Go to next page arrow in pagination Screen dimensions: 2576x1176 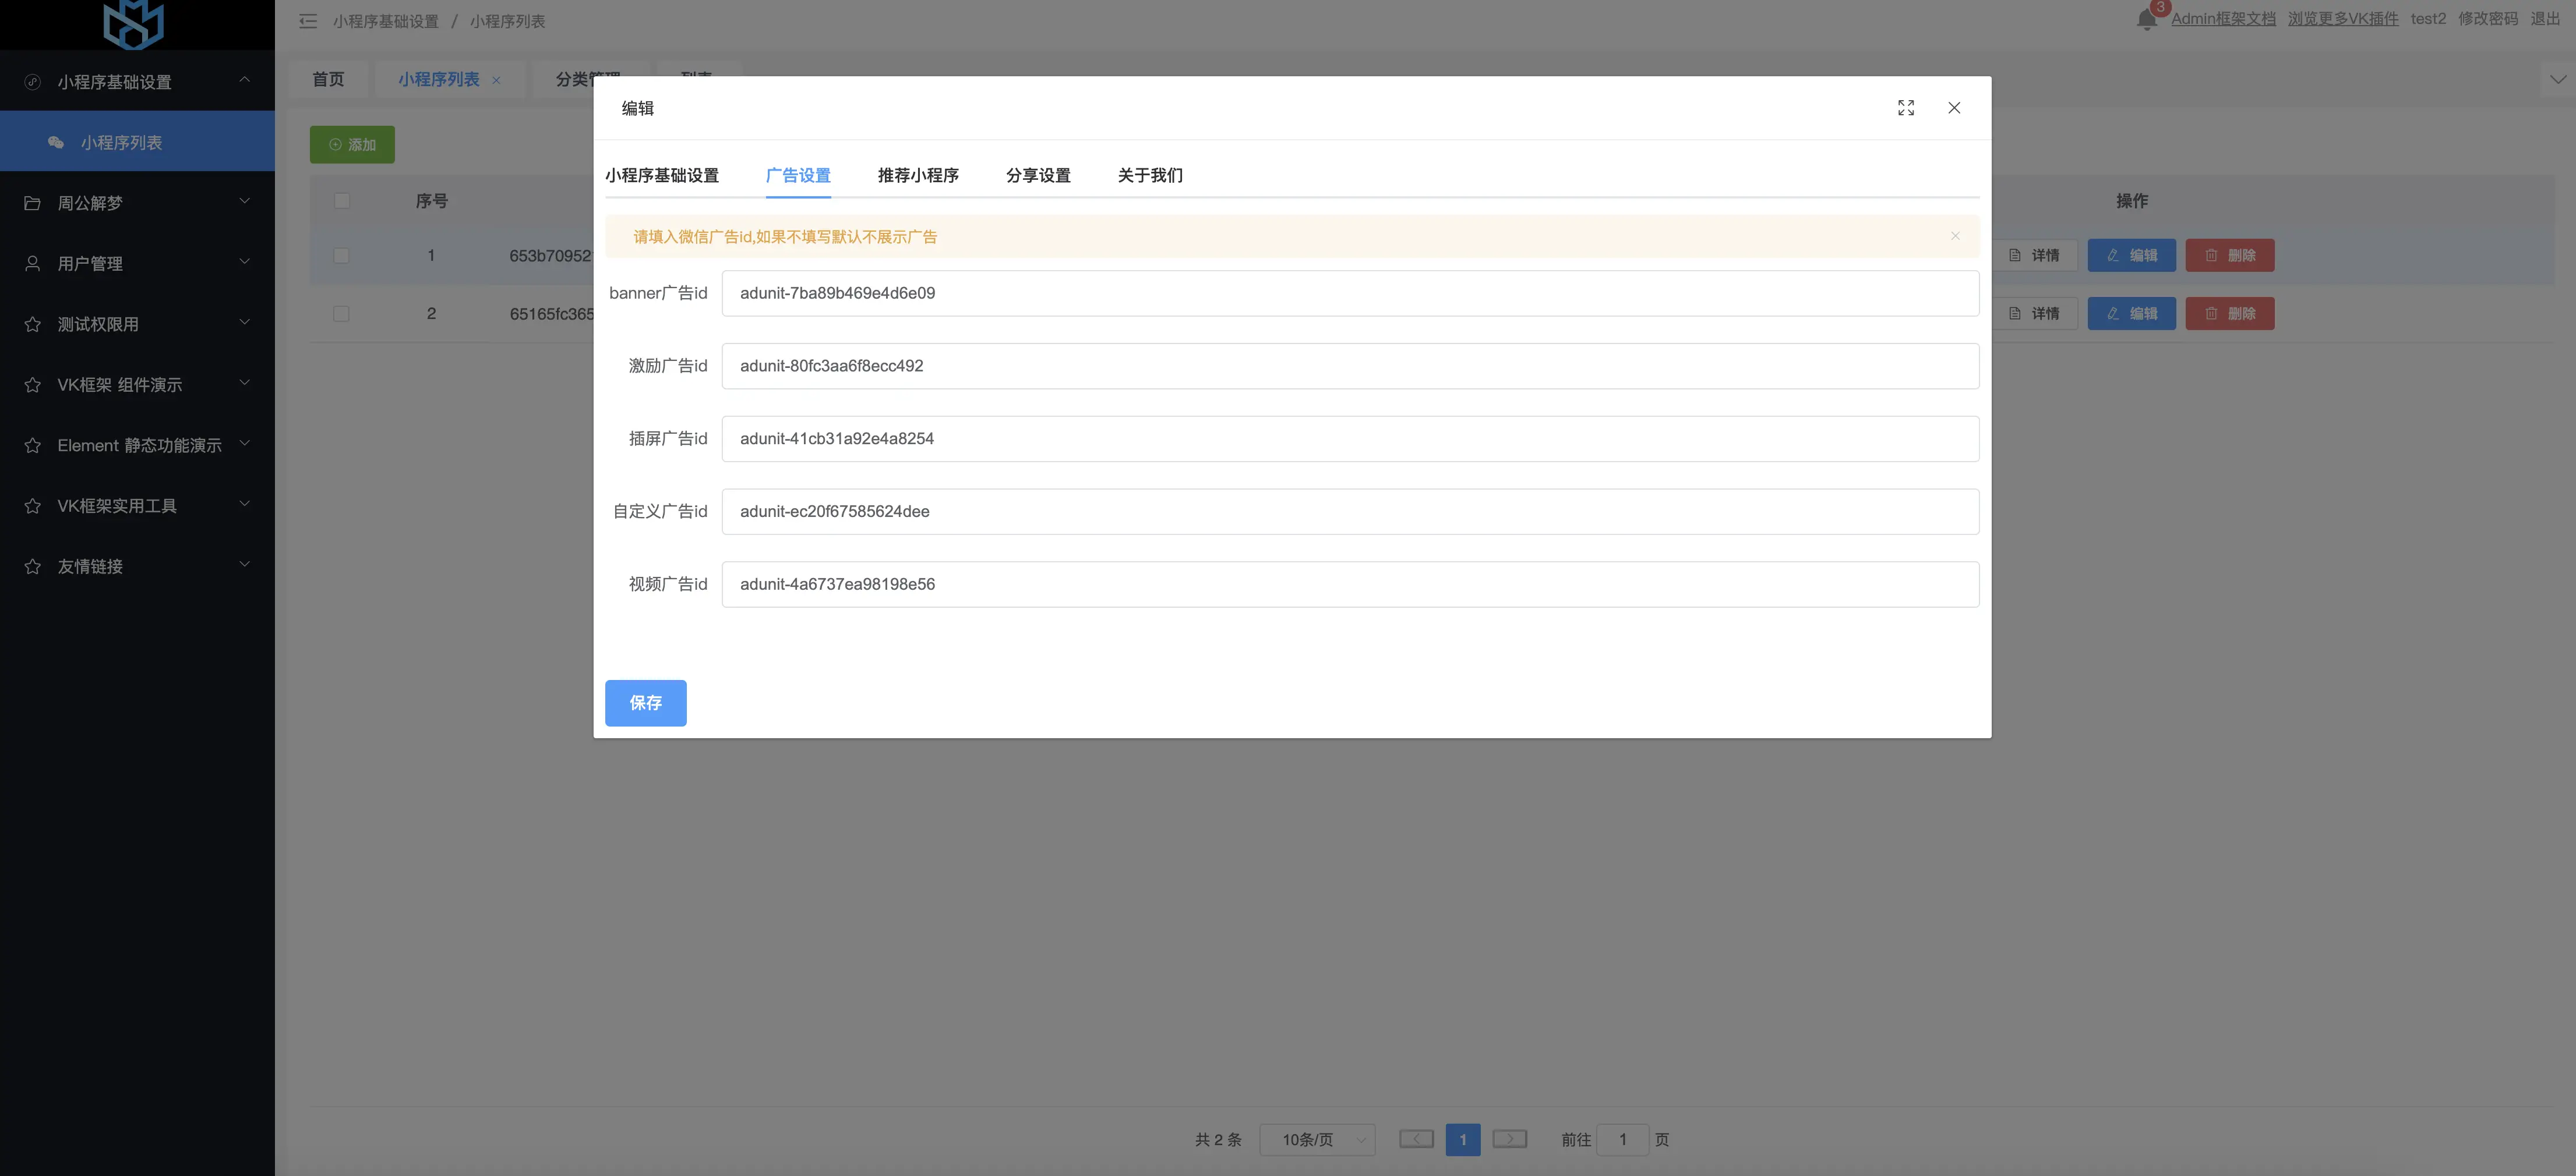click(x=1509, y=1139)
